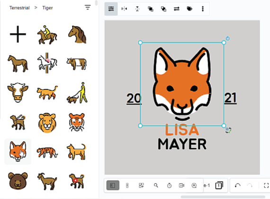The image size is (270, 199).
Task: Undo the last action
Action: [238, 185]
